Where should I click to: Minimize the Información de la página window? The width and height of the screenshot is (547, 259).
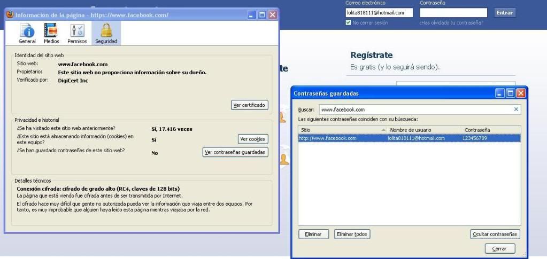click(251, 14)
